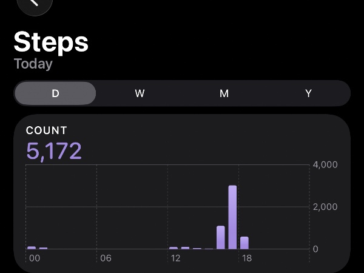Image resolution: width=364 pixels, height=273 pixels.
Task: Tap the back arrow button
Action: point(34,2)
